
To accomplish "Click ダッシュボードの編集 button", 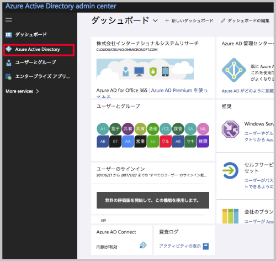I will (x=246, y=20).
